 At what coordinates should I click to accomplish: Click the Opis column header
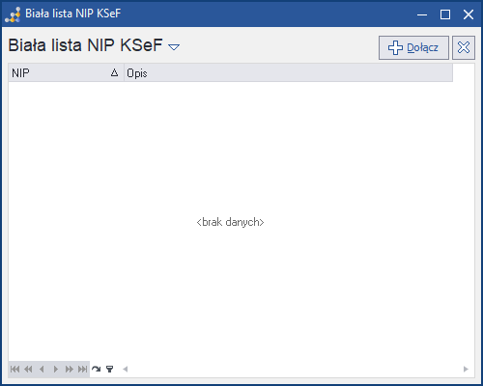point(289,73)
